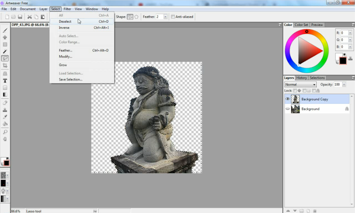The height and width of the screenshot is (213, 355).
Task: Select the Eyedropper tool in toolbox
Action: coord(5,117)
